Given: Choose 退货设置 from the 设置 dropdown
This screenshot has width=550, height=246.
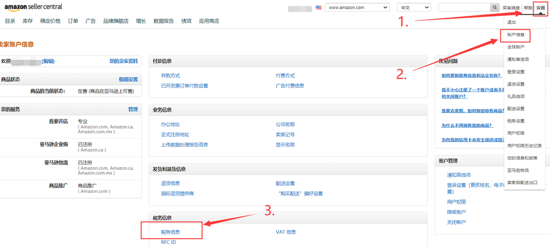Looking at the screenshot, I should (x=516, y=84).
